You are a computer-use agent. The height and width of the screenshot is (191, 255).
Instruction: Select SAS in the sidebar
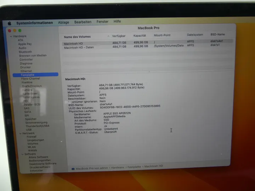tap(27, 108)
